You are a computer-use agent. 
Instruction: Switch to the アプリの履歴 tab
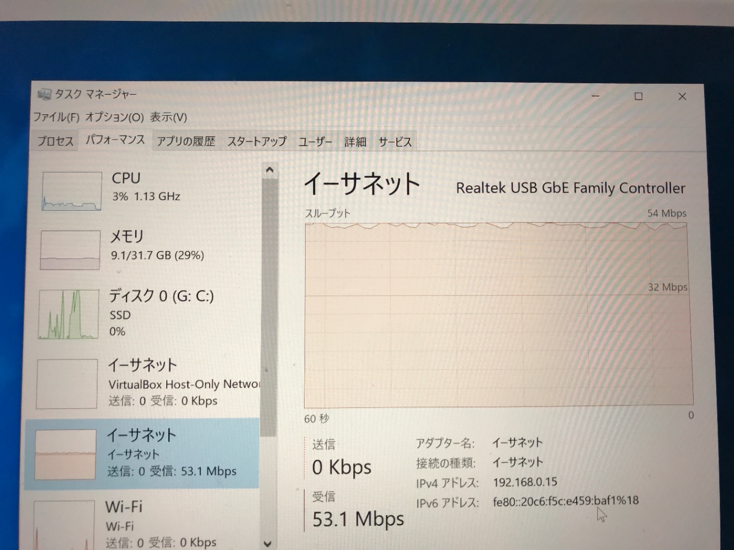[185, 141]
